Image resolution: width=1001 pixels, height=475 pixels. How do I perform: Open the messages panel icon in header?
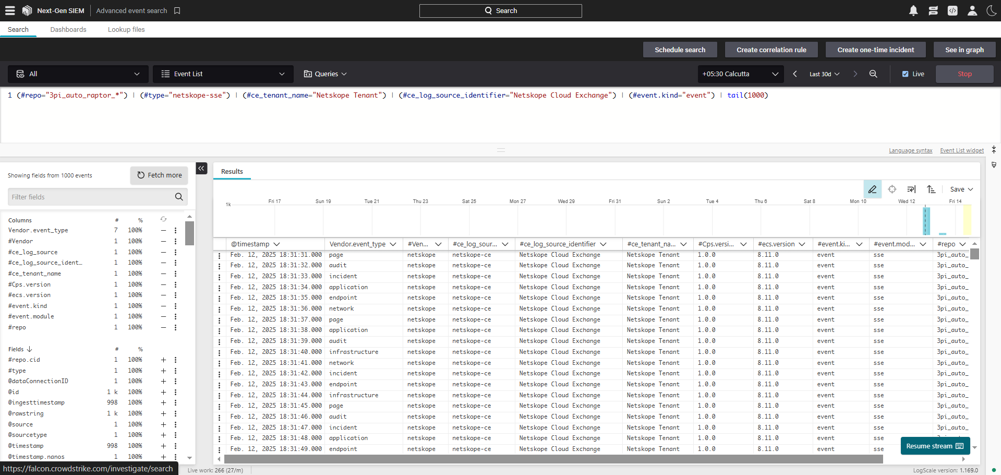click(933, 10)
